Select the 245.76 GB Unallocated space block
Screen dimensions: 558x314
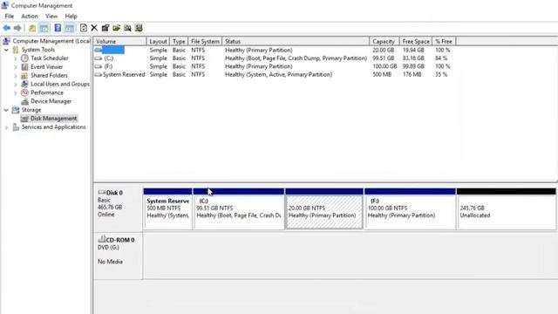tap(506, 209)
